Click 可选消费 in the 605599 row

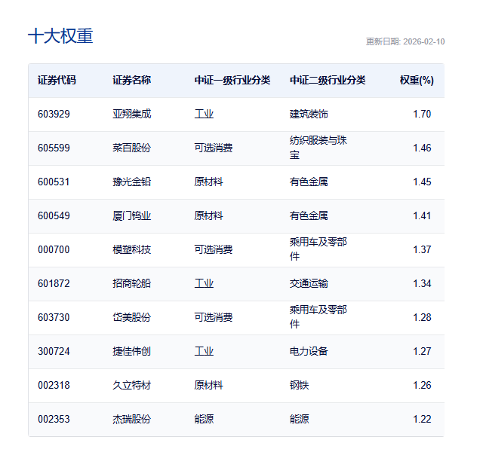click(x=214, y=148)
